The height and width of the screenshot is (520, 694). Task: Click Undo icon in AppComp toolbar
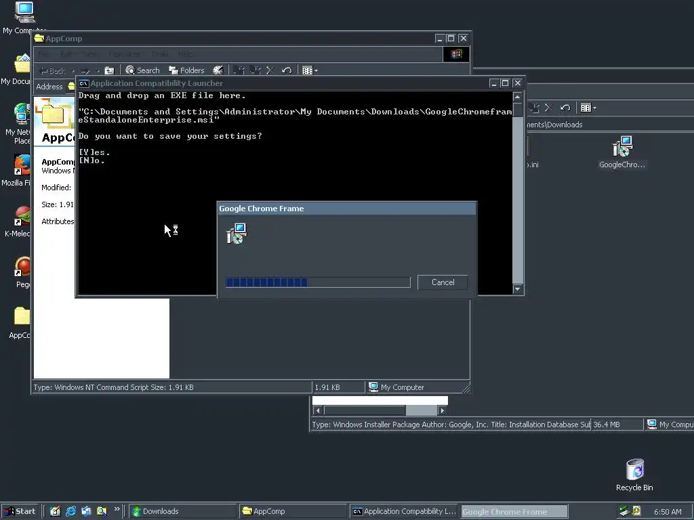point(287,70)
